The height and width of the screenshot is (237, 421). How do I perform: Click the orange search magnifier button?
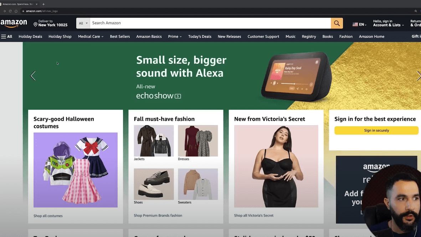(x=337, y=23)
